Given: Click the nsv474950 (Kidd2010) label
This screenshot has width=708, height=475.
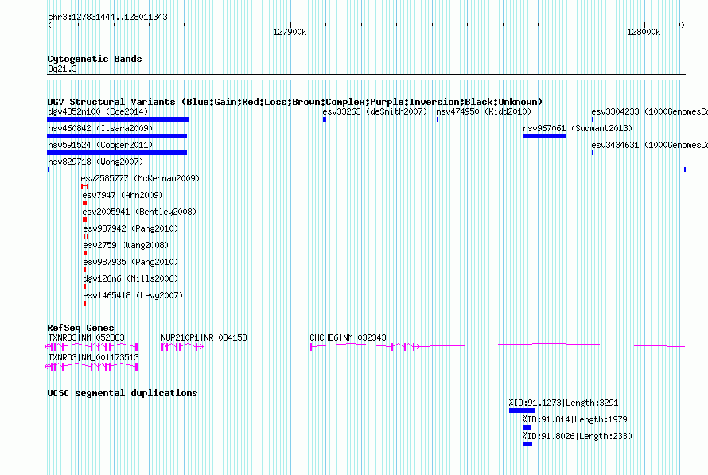Looking at the screenshot, I should coord(484,111).
